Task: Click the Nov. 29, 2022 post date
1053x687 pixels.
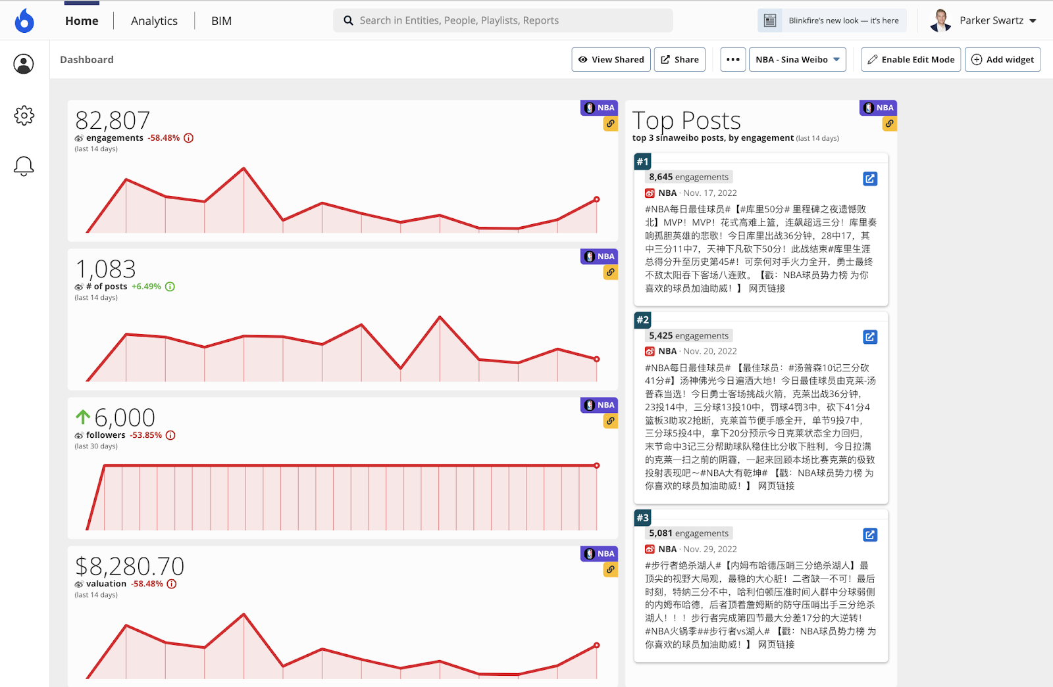Action: click(710, 550)
